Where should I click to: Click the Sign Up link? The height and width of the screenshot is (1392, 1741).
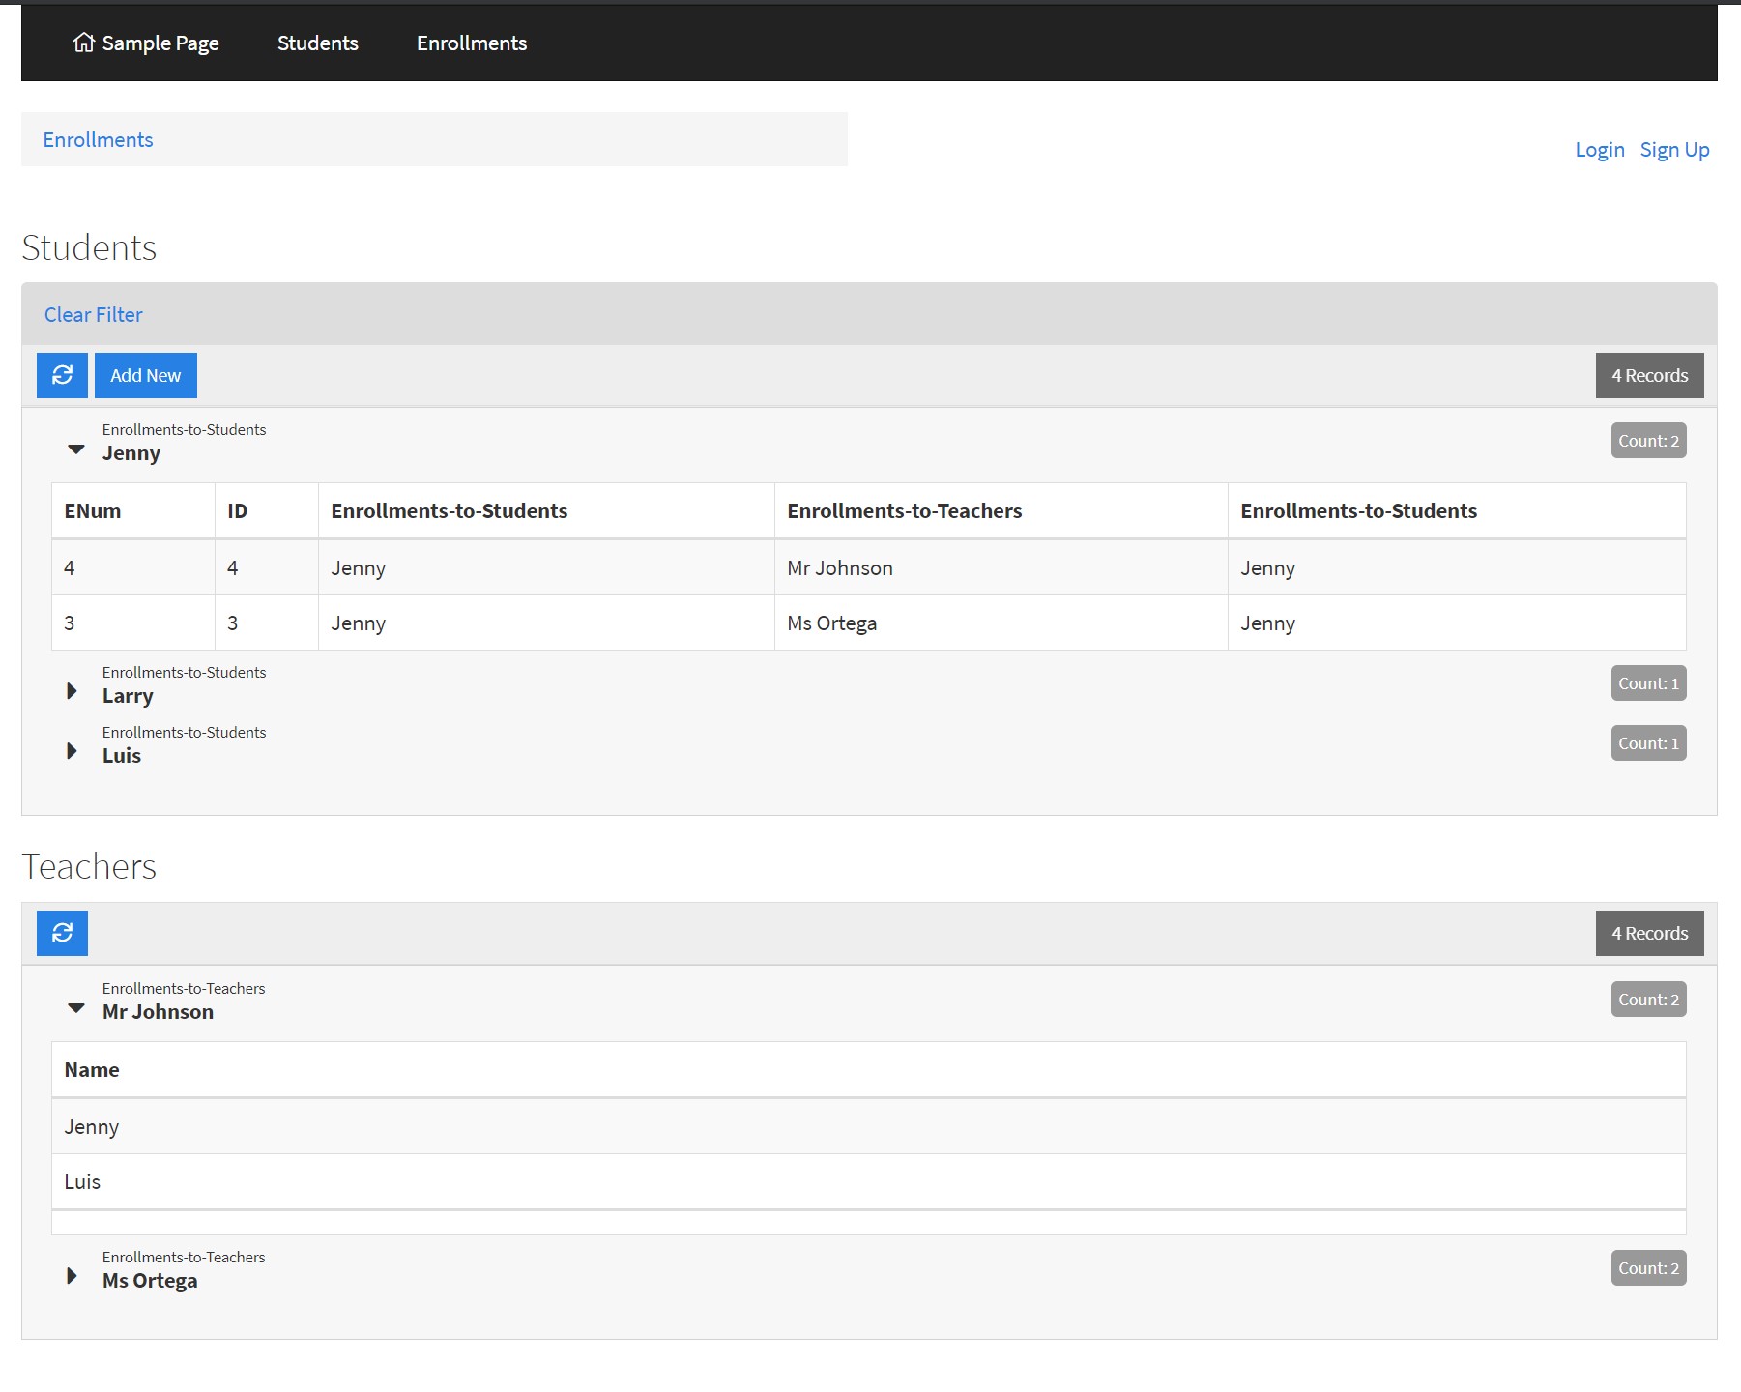[1675, 150]
